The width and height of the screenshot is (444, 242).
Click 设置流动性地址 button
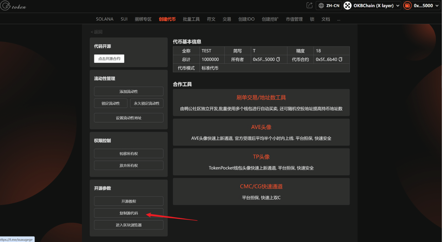129,118
